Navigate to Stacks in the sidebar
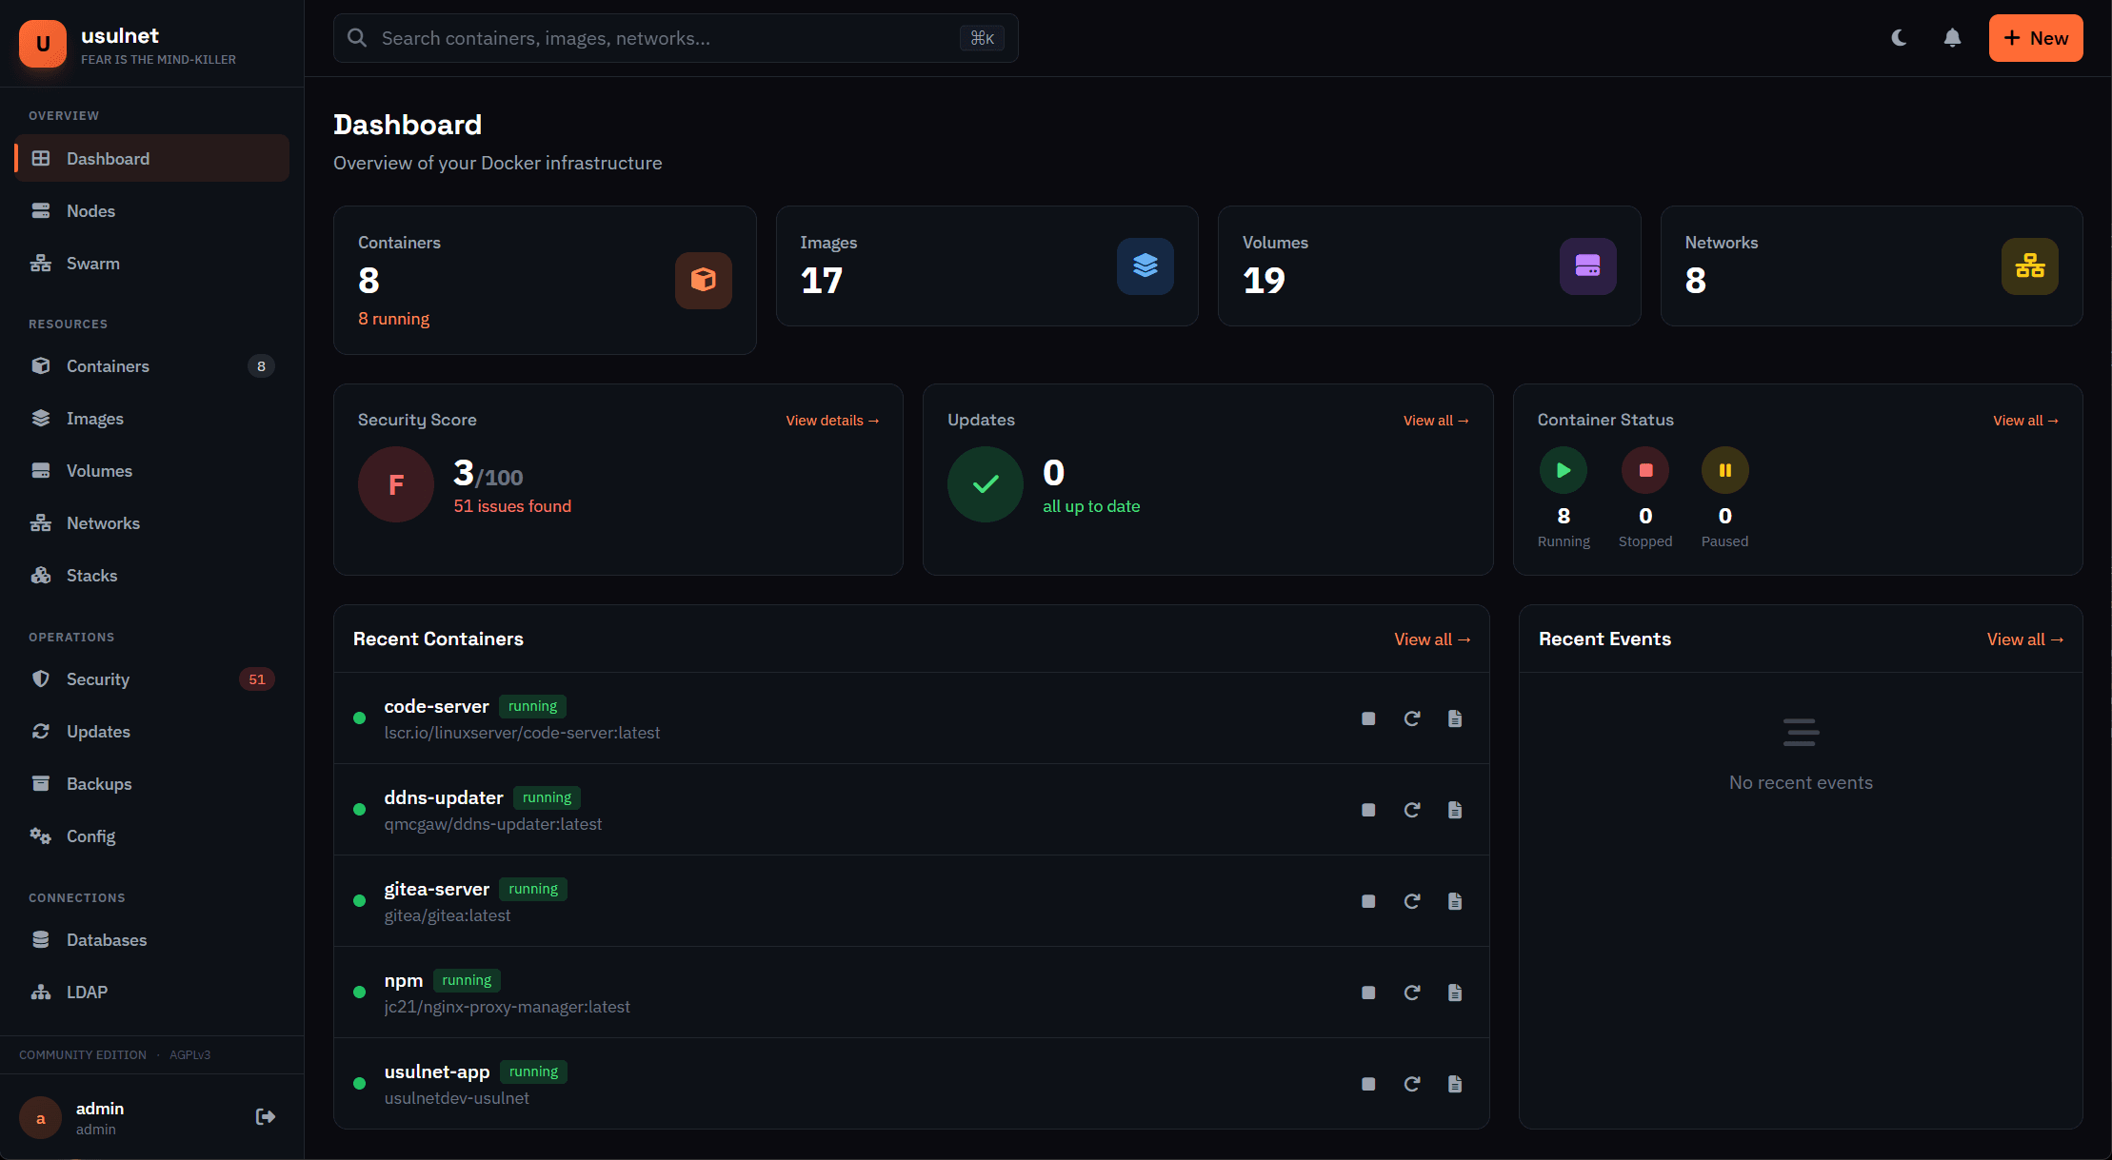This screenshot has height=1160, width=2112. tap(90, 575)
